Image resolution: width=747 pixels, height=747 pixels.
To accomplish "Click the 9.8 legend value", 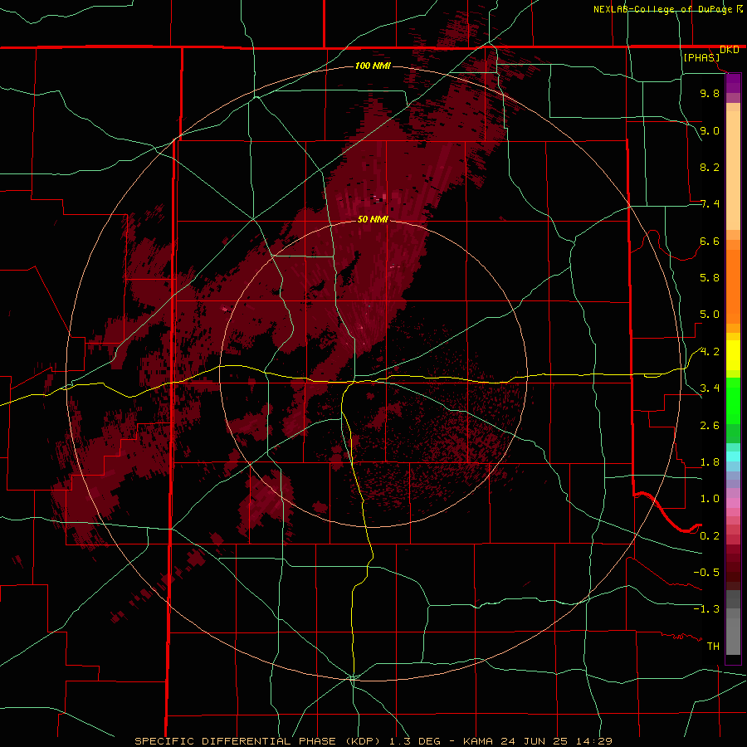I will [x=710, y=93].
